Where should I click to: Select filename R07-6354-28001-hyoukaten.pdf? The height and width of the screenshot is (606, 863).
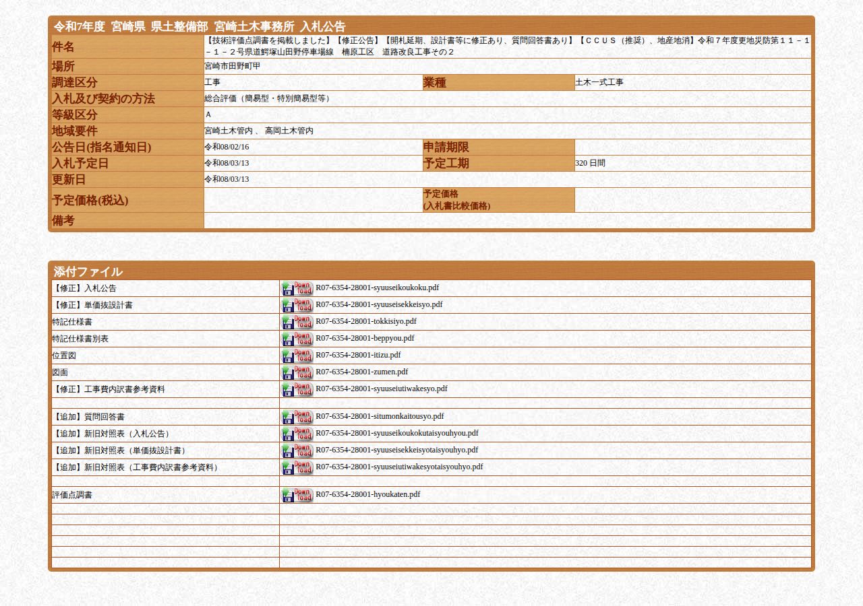pyautogui.click(x=367, y=494)
